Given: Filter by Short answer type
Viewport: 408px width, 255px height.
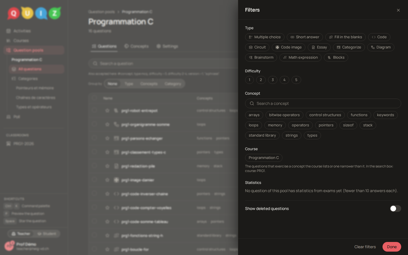Looking at the screenshot, I should (305, 37).
